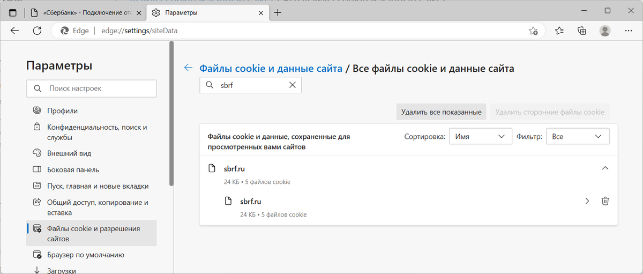Open the Collections icon
The image size is (643, 274).
[582, 31]
